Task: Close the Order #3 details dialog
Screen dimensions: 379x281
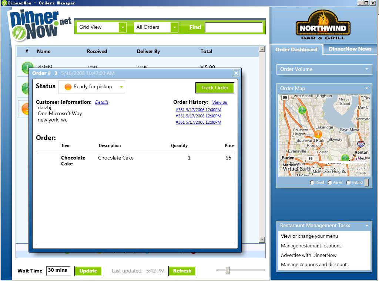Action: tap(236, 73)
